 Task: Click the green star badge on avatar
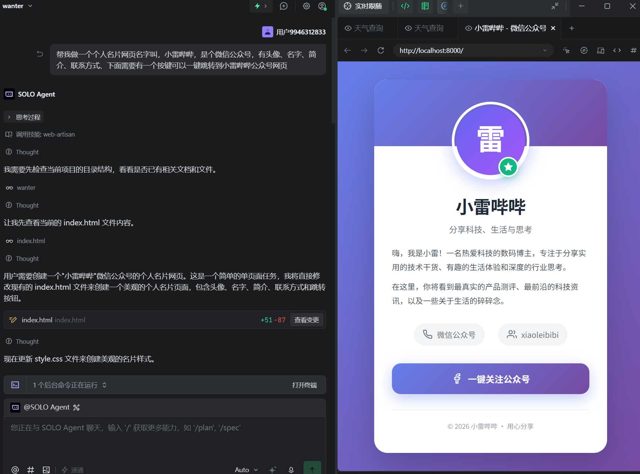[x=508, y=167]
